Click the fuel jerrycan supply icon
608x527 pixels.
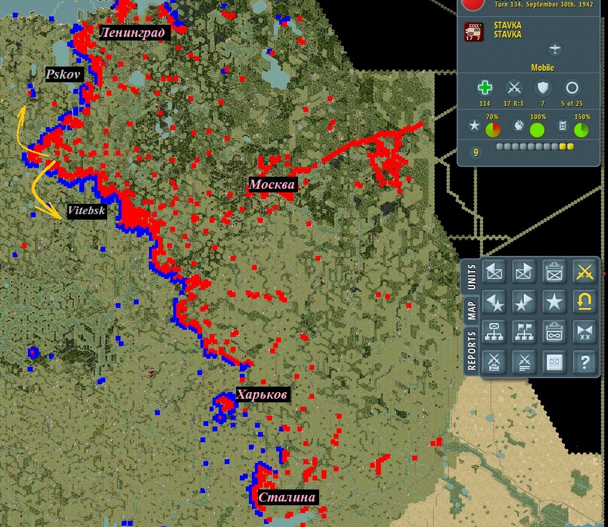(563, 126)
